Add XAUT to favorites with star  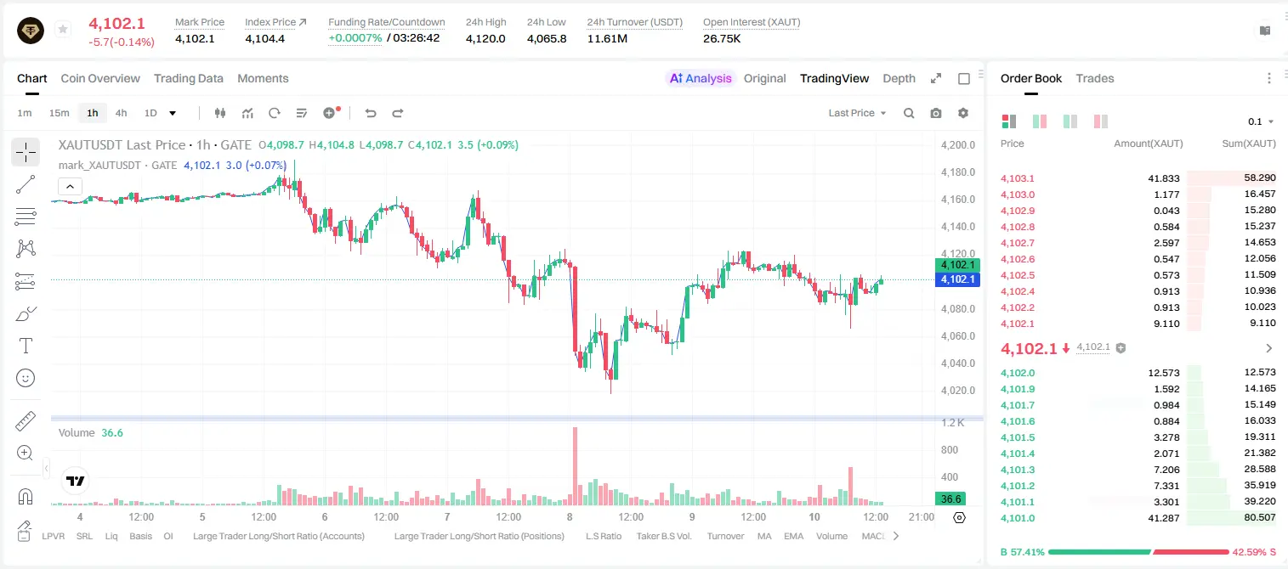point(63,30)
